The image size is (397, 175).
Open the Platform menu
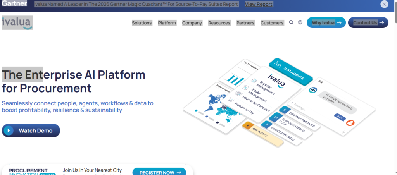point(167,23)
